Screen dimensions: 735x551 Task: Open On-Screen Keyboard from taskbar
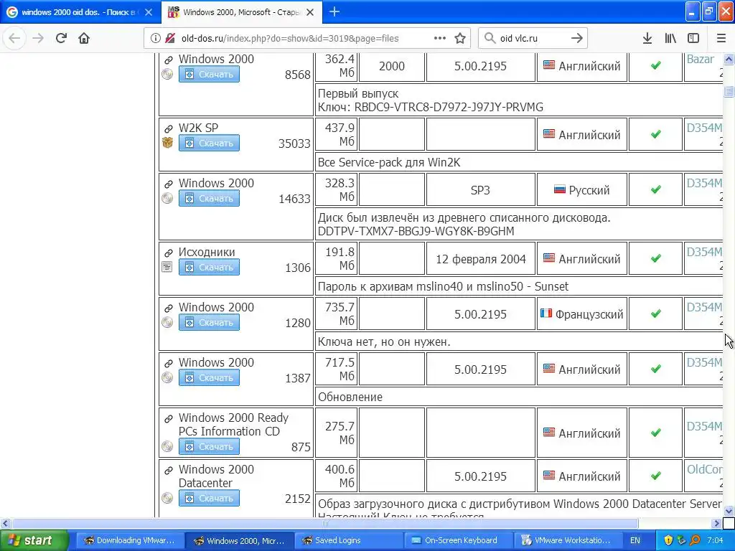[x=459, y=540]
